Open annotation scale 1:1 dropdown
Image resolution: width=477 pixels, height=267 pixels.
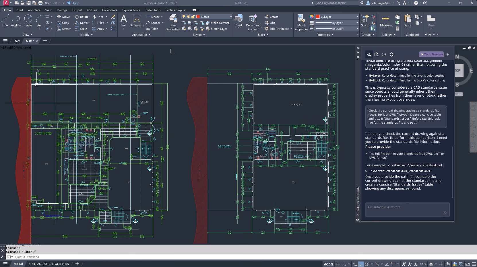tap(423, 264)
